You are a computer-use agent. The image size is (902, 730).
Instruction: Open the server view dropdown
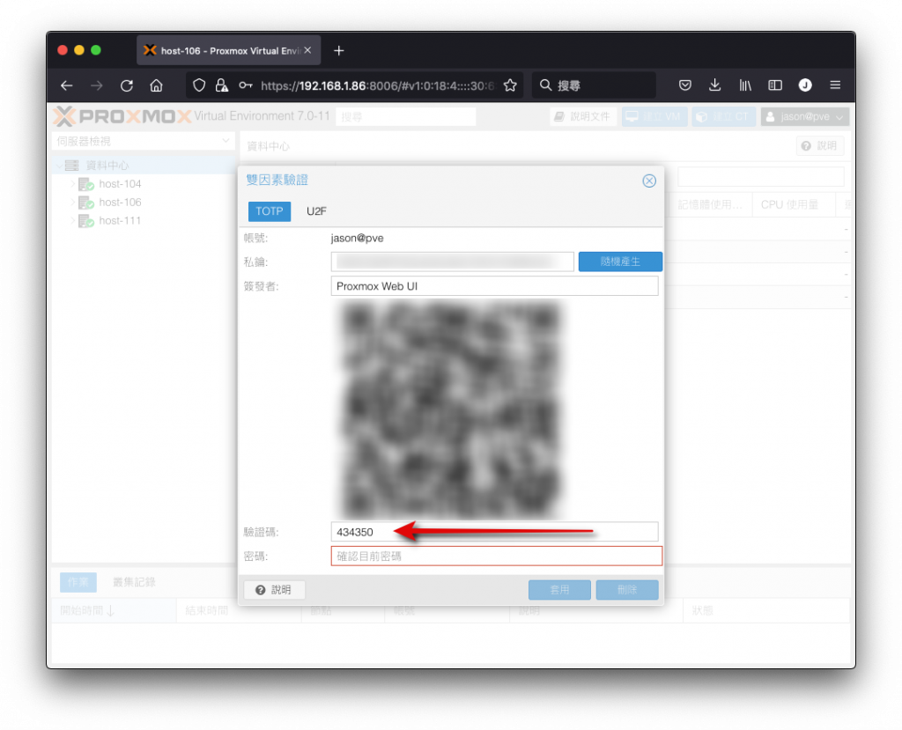(x=143, y=141)
